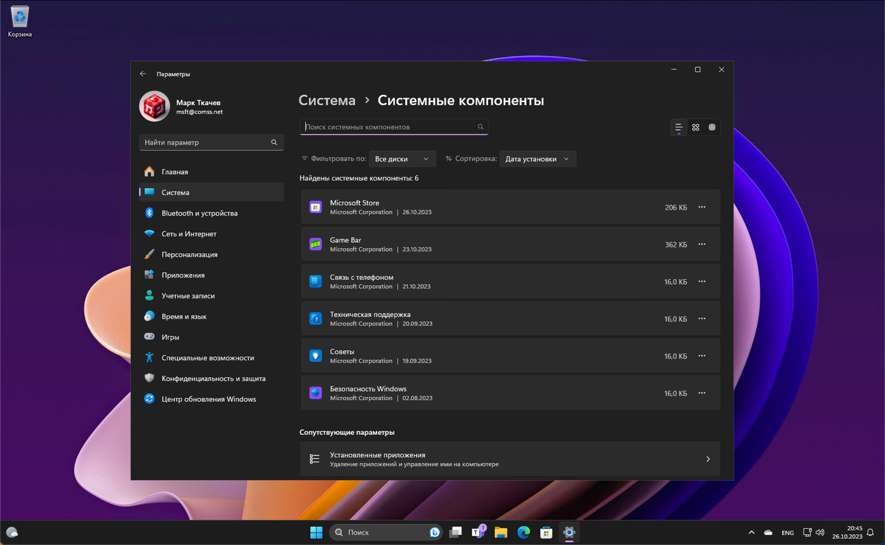Show hidden tray icons chevron
The width and height of the screenshot is (885, 545).
[x=751, y=533]
